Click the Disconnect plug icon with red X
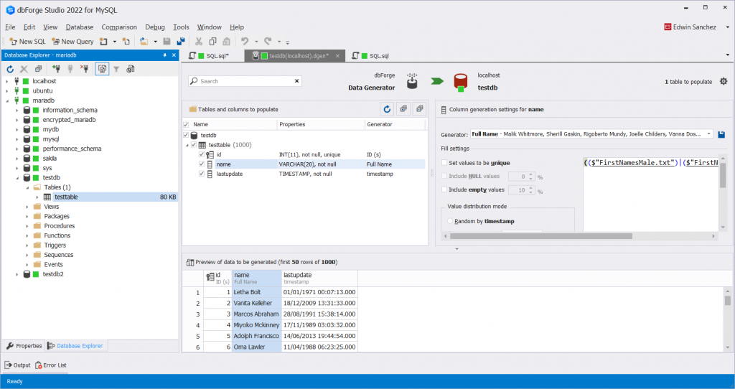 click(x=85, y=69)
